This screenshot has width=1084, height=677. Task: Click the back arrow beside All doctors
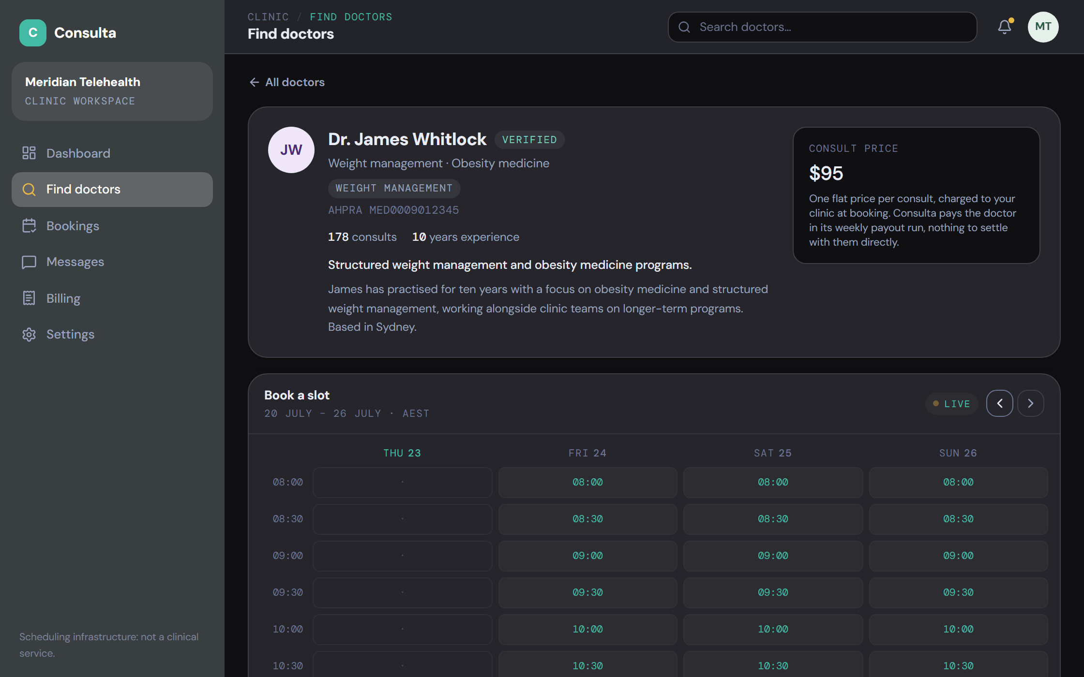[x=254, y=82]
